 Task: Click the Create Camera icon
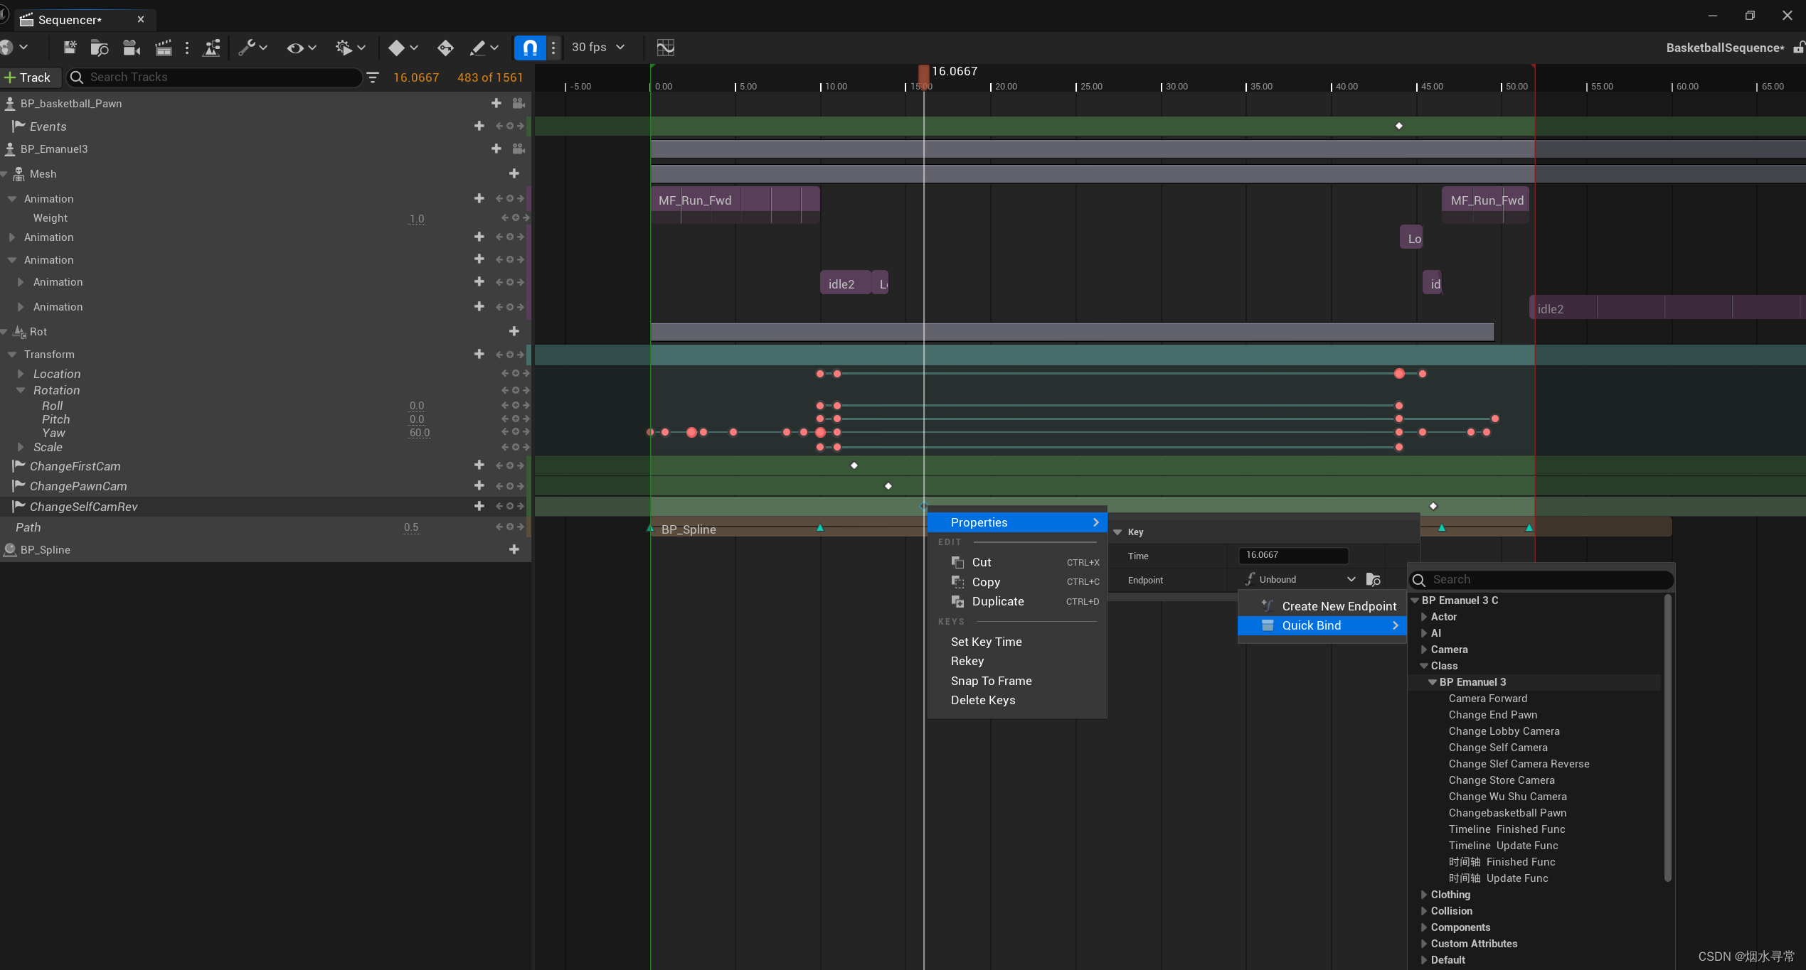[132, 48]
